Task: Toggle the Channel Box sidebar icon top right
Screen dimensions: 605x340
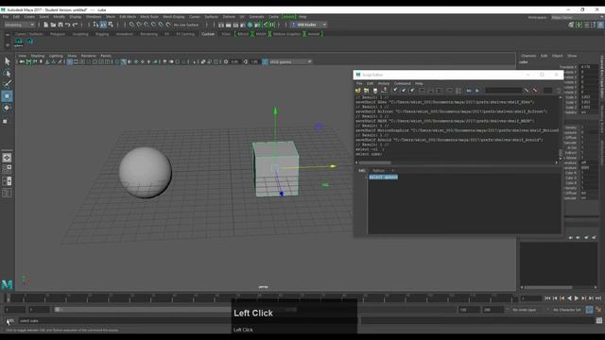Action: (601, 25)
